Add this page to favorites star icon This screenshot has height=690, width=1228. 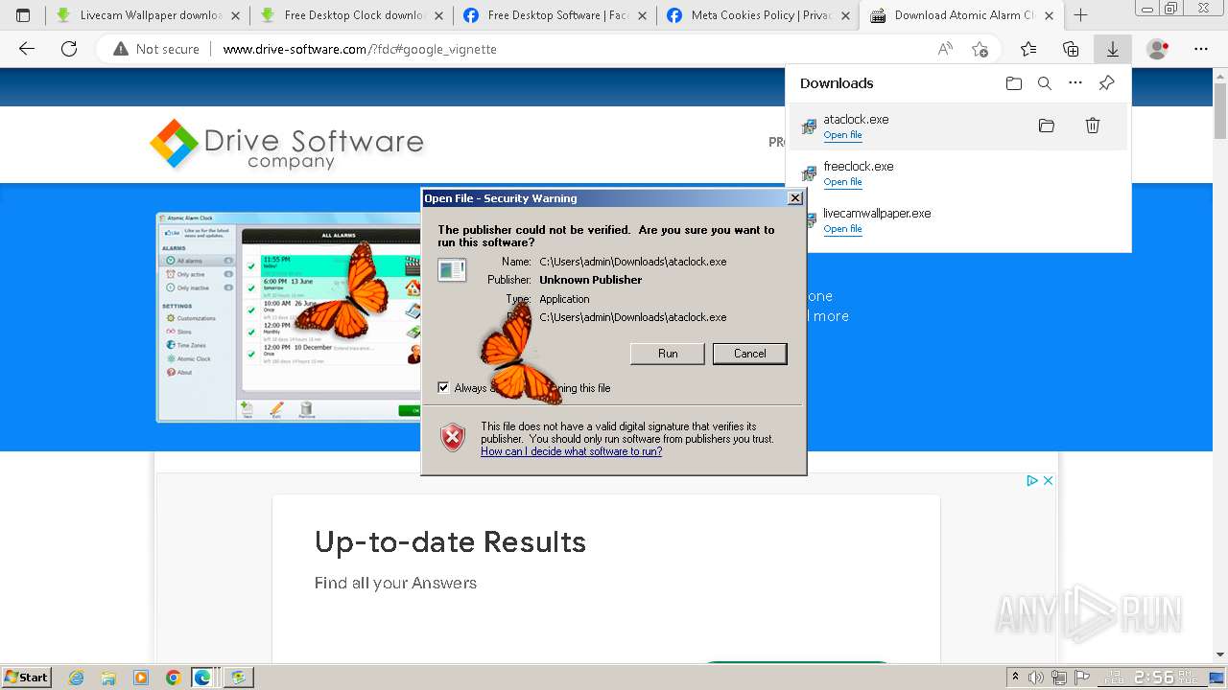coord(980,49)
